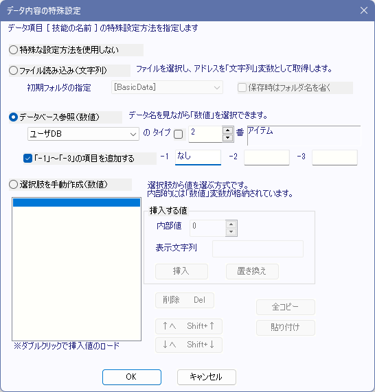
Task: Click the empty -3 text field
Action: (334, 157)
